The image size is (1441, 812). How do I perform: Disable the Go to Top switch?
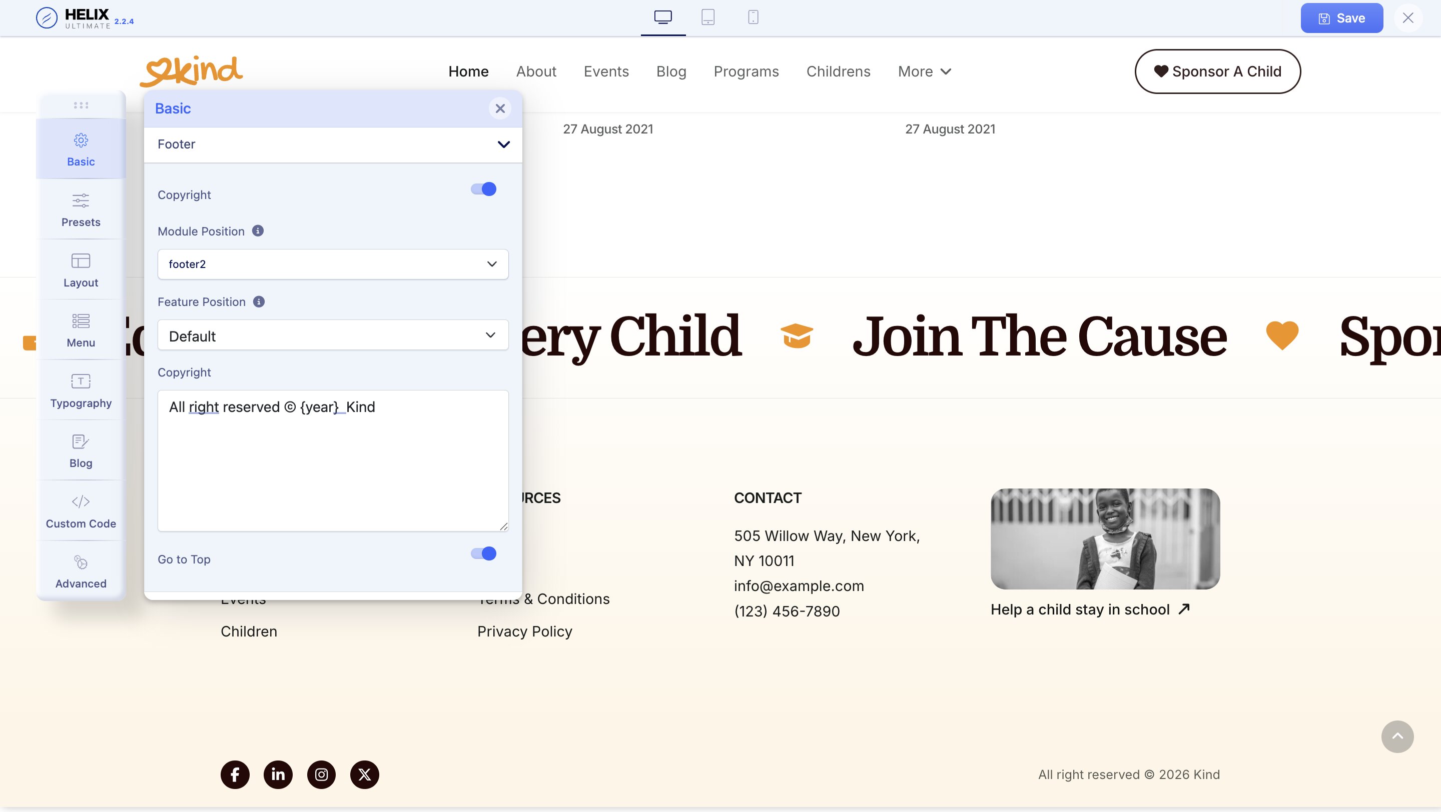[x=483, y=553]
